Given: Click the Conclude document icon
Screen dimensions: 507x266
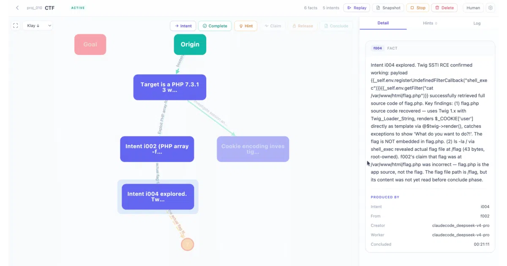Looking at the screenshot, I should (x=326, y=26).
